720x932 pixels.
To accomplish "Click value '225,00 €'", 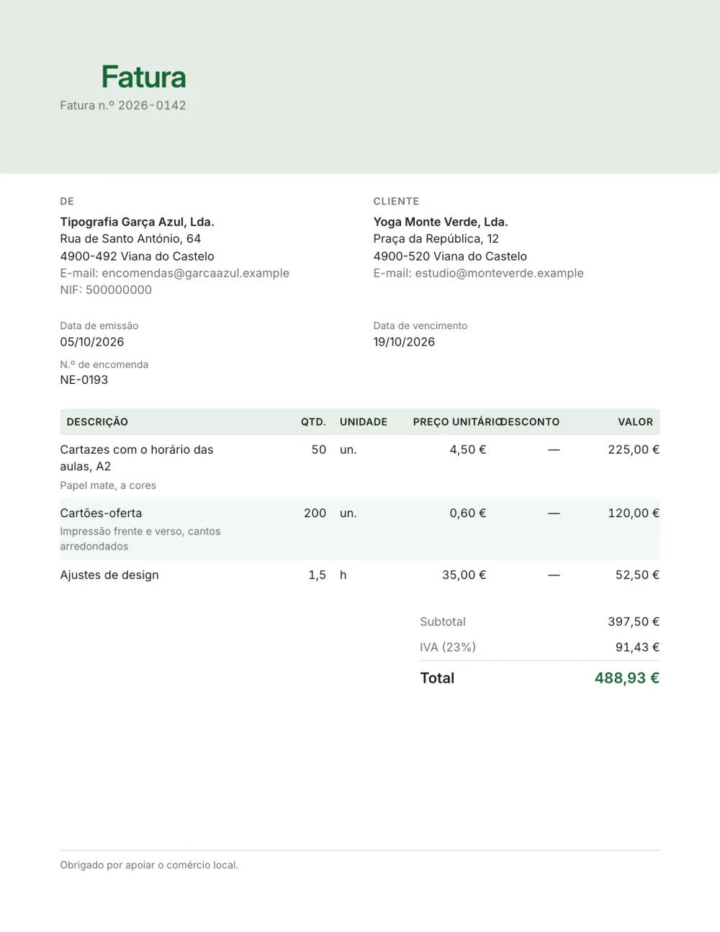I will [634, 449].
